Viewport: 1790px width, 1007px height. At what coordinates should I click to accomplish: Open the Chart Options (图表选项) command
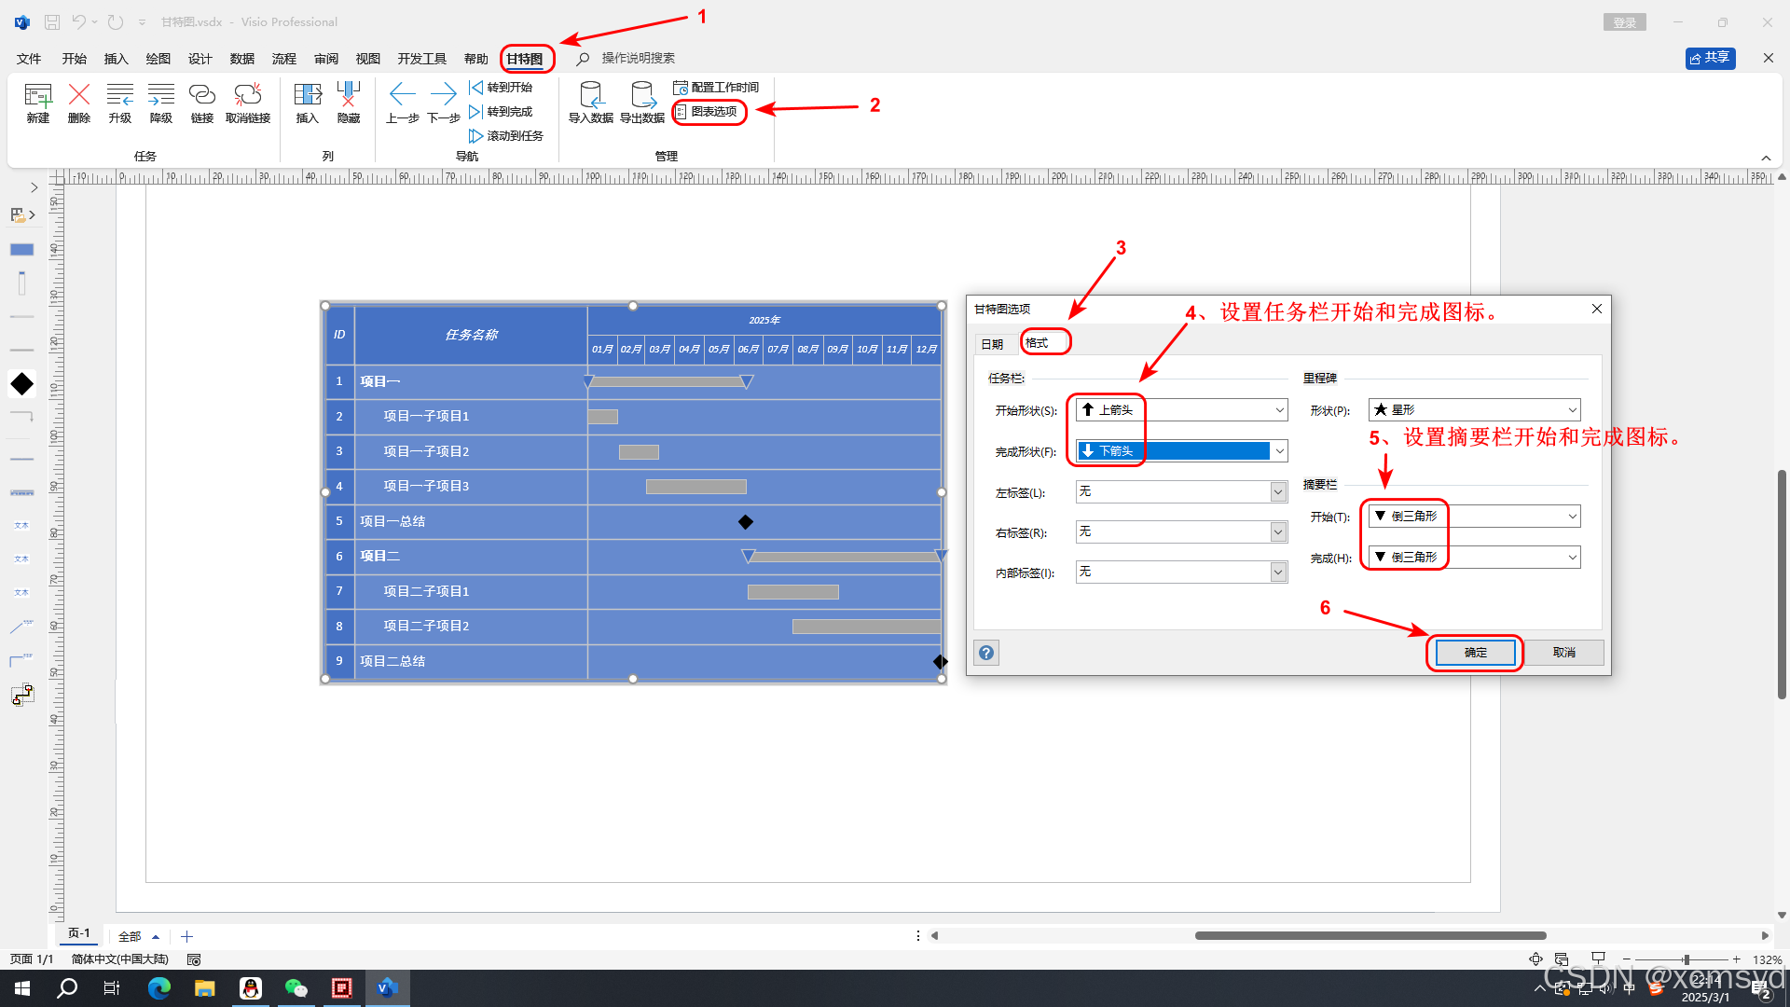(x=713, y=112)
